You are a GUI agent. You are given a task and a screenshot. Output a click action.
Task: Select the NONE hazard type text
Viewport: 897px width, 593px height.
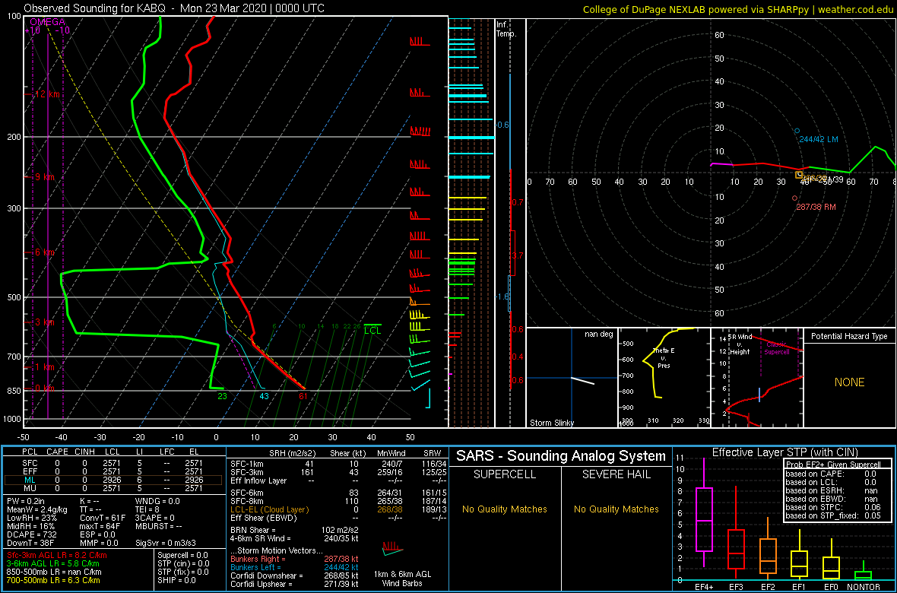[849, 382]
